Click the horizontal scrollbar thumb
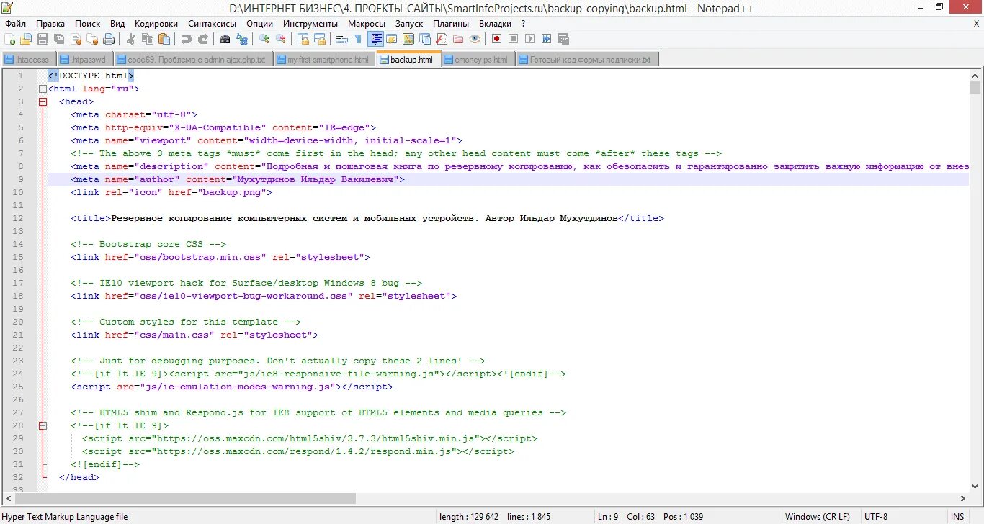This screenshot has width=984, height=524. tap(185, 498)
